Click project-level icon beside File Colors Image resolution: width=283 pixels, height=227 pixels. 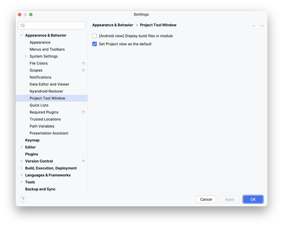(83, 63)
